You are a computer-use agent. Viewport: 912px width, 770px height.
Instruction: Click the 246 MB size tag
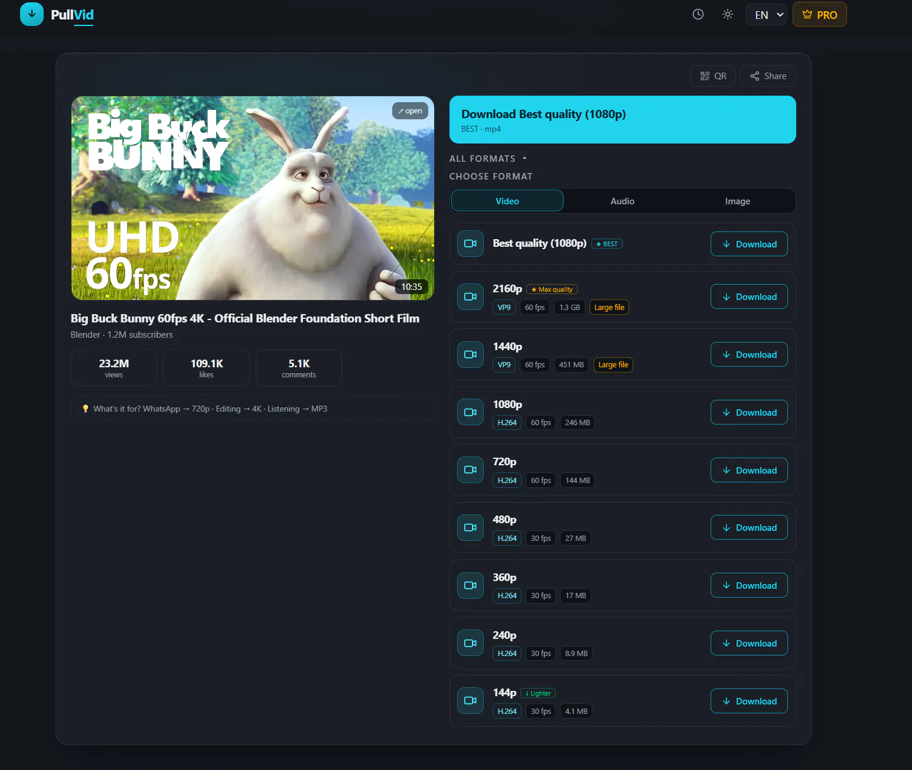tap(578, 423)
